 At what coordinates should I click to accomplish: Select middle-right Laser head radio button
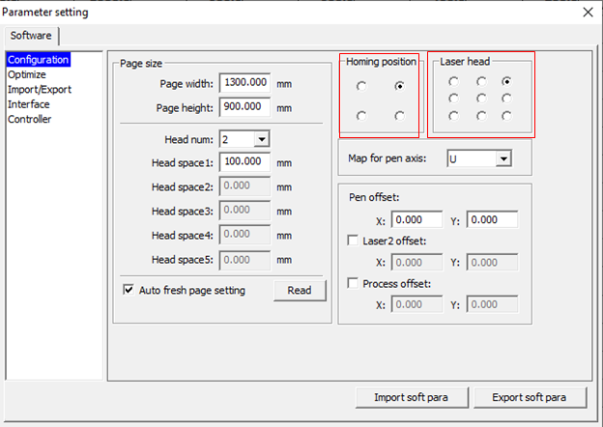[x=506, y=99]
